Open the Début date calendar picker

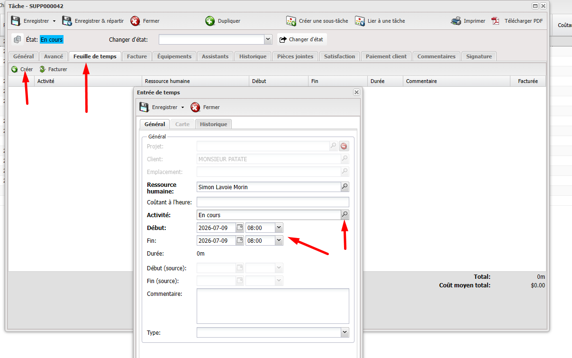[x=240, y=228]
